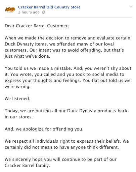Open the '2 hours ago' timestamp link
The image size is (136, 172).
tap(29, 12)
